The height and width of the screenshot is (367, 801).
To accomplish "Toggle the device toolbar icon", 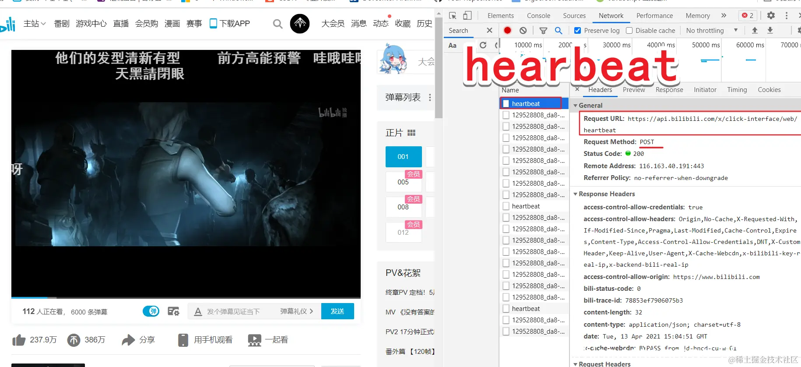I will (x=467, y=16).
